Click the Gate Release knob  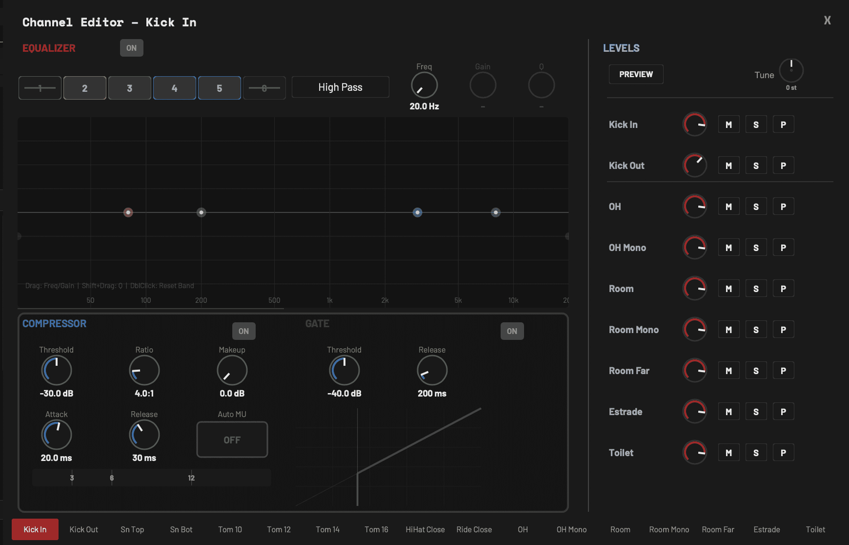coord(432,370)
